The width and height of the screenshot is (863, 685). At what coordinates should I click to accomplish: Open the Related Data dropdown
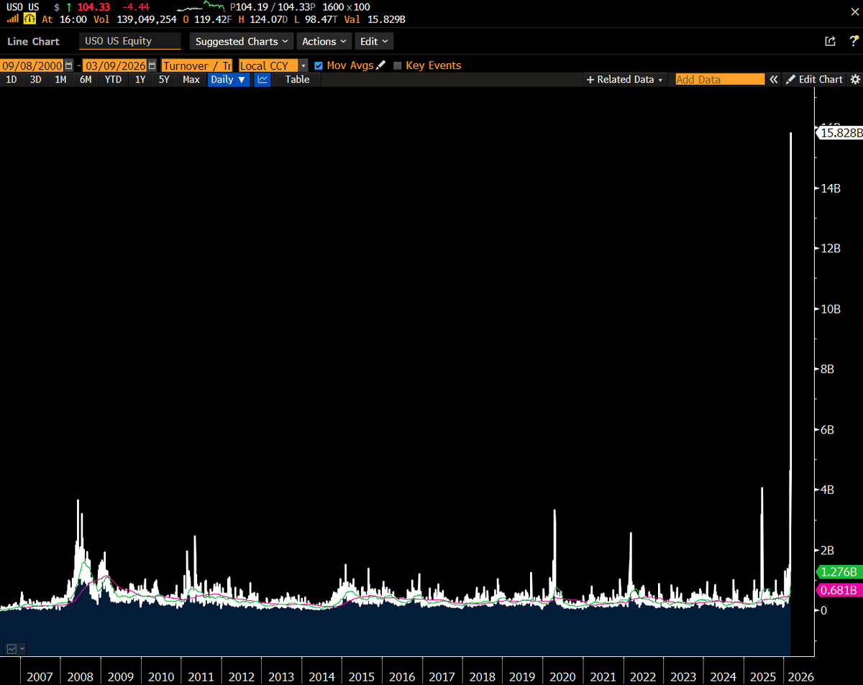point(623,79)
